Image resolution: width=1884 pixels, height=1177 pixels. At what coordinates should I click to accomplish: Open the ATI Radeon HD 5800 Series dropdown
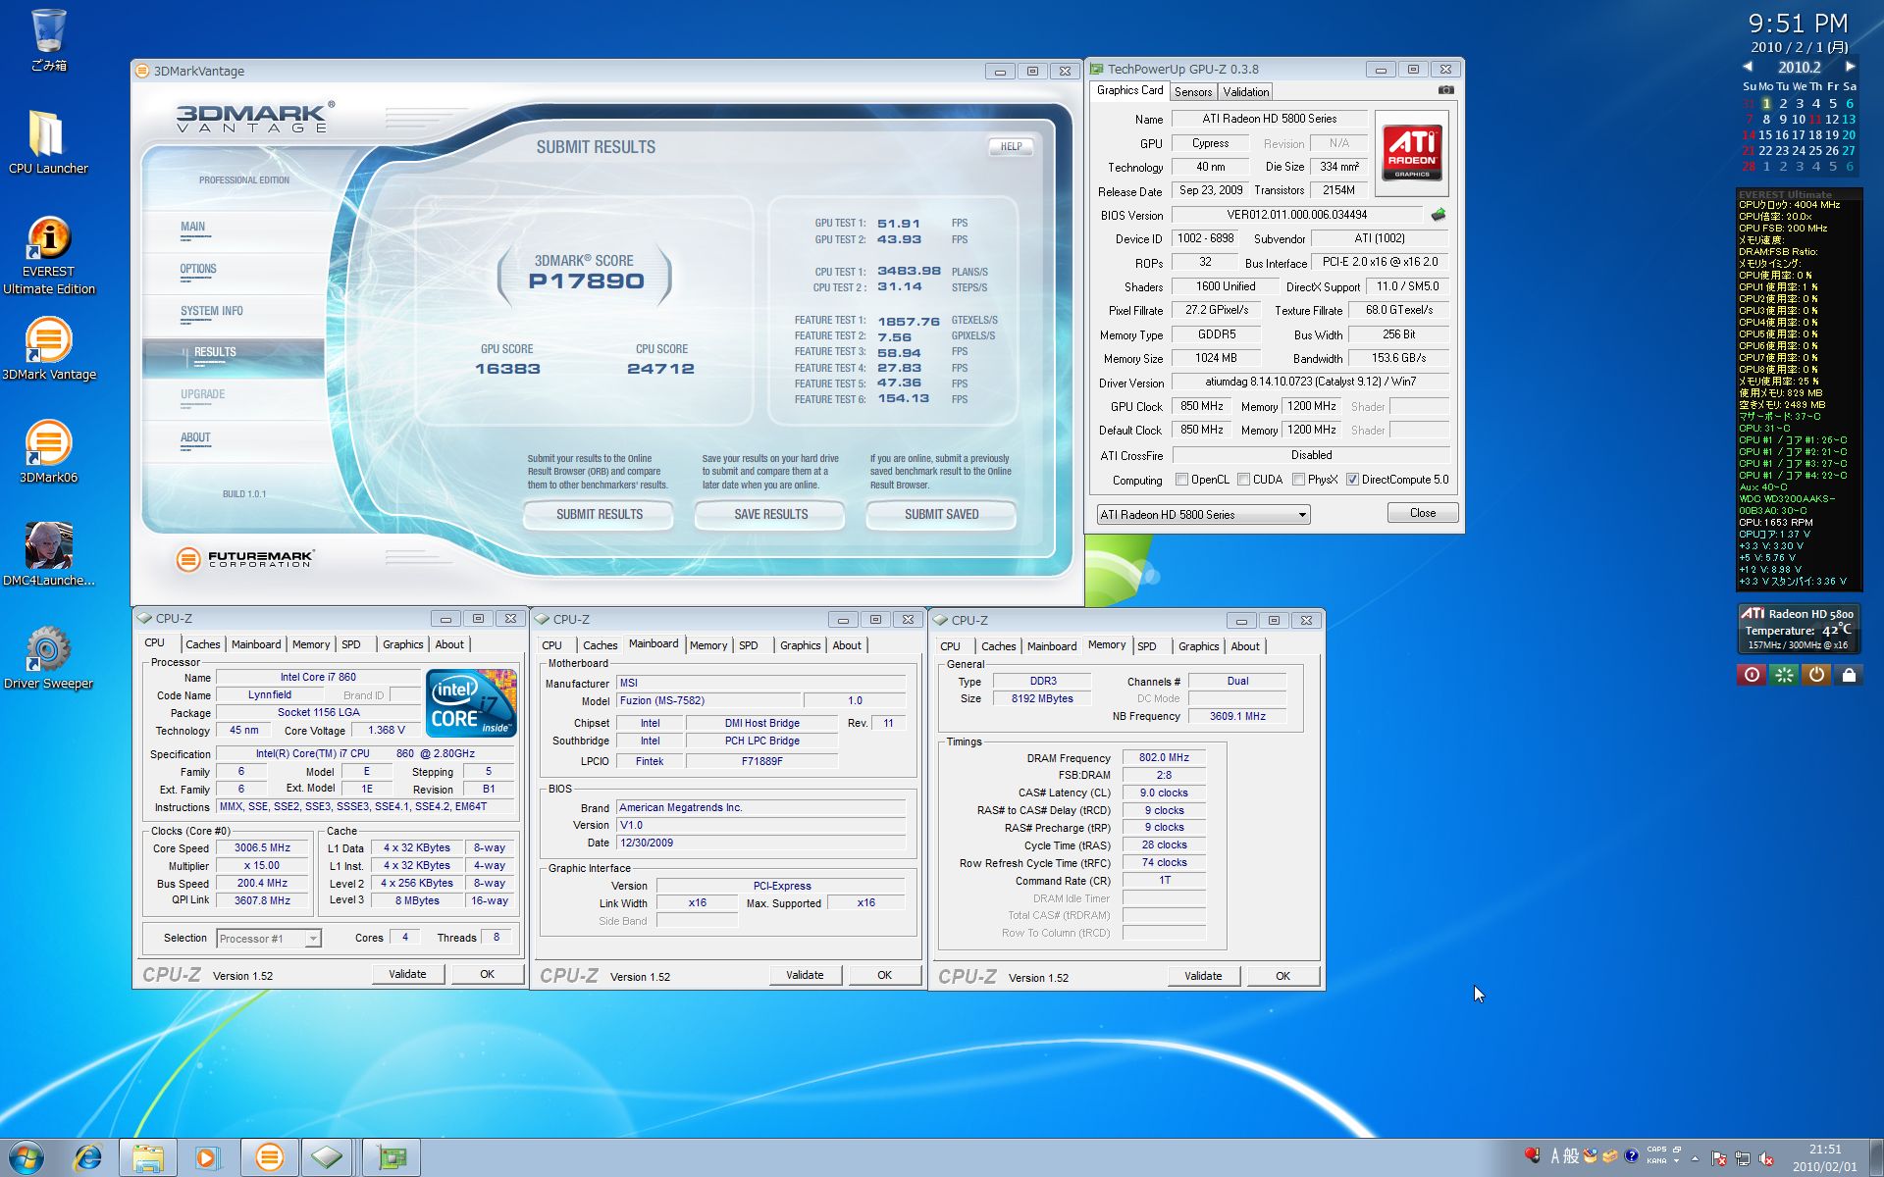pyautogui.click(x=1203, y=514)
